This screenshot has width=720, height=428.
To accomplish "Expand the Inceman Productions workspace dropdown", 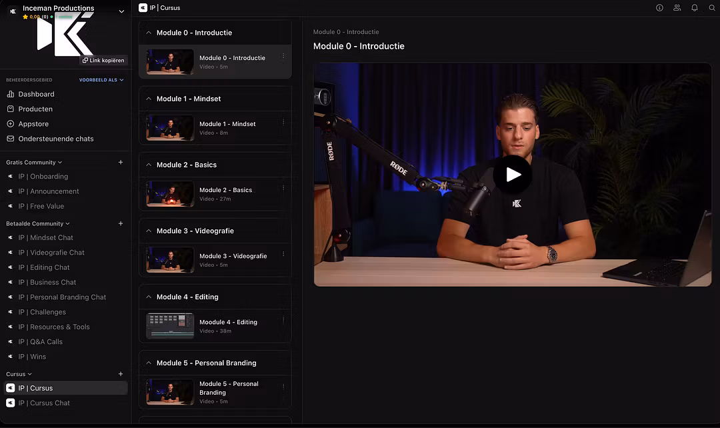I will pos(121,11).
